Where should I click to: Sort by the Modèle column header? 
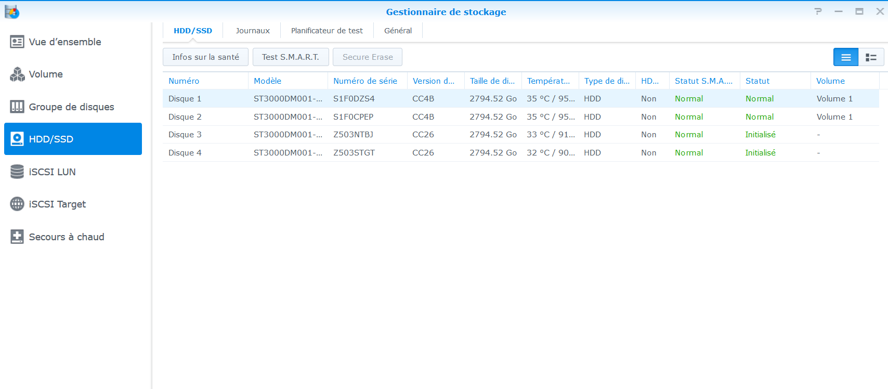267,81
